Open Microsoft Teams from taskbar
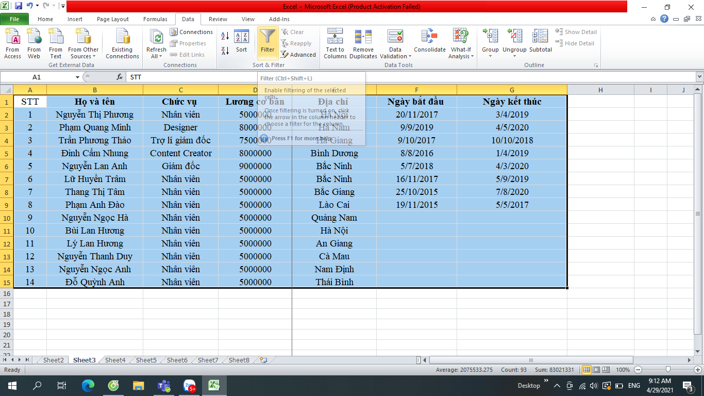704x396 pixels. [x=164, y=385]
